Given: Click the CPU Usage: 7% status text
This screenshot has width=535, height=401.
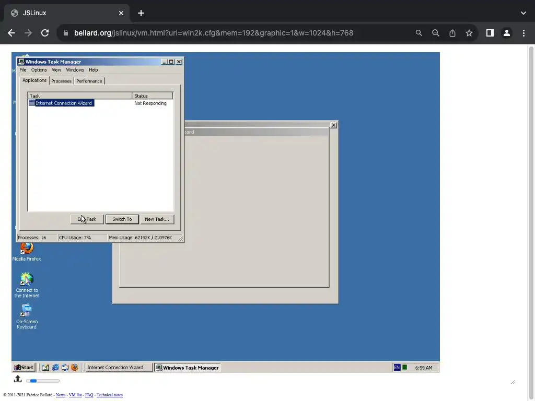Looking at the screenshot, I should (75, 238).
